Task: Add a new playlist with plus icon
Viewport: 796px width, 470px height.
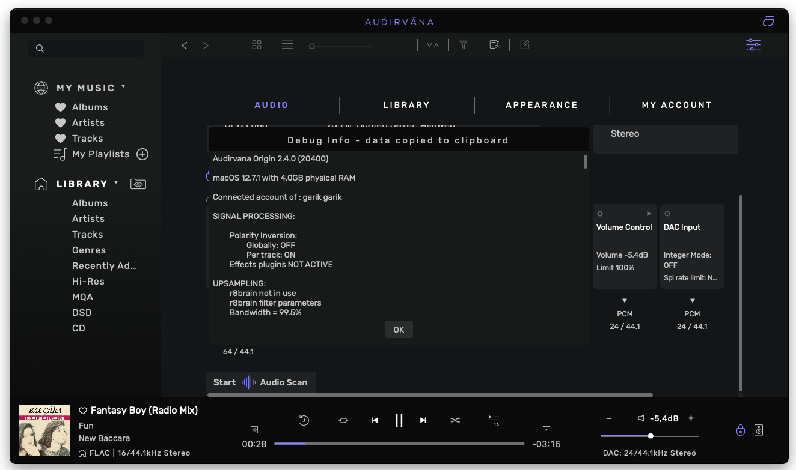Action: [x=142, y=154]
